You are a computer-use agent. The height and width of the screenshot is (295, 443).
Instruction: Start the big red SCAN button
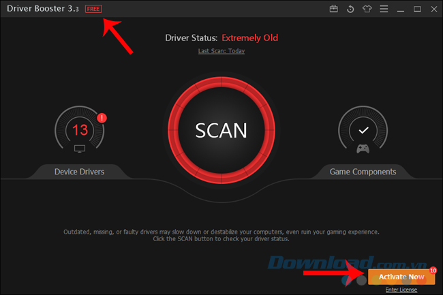pyautogui.click(x=221, y=130)
